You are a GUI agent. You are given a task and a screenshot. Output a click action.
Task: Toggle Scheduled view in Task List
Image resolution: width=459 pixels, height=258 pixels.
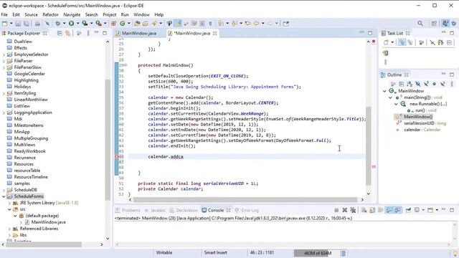click(x=410, y=42)
